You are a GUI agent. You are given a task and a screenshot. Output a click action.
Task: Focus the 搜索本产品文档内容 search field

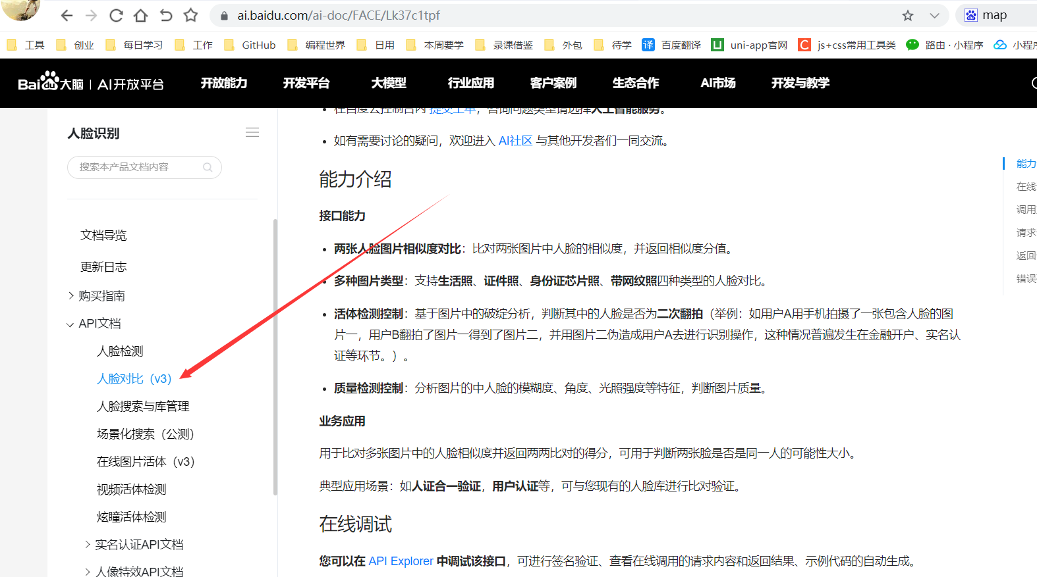[x=144, y=167]
